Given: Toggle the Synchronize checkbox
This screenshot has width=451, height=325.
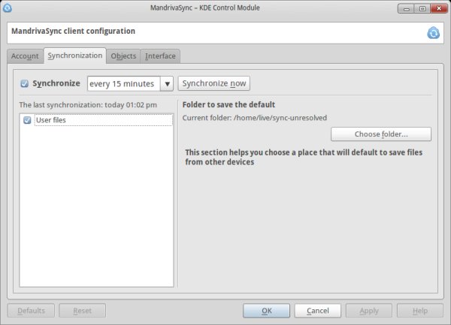Looking at the screenshot, I should (25, 83).
